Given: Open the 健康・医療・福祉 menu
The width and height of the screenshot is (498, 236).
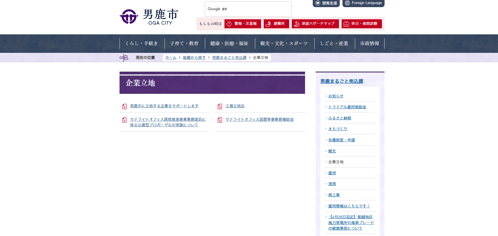Looking at the screenshot, I should [230, 44].
